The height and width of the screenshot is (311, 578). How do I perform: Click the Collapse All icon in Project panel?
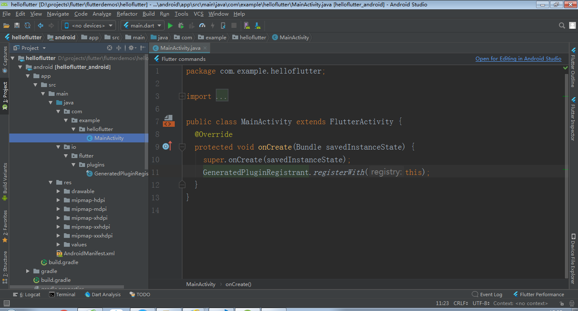(119, 48)
